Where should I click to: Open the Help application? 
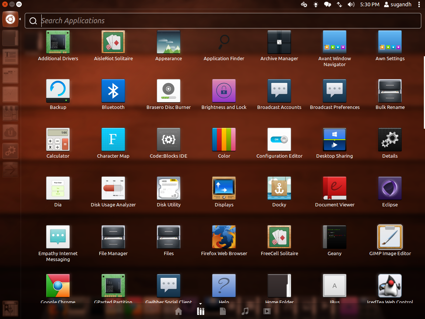click(x=224, y=286)
